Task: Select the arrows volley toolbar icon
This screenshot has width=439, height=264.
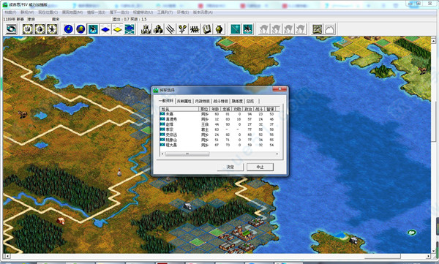Action: 170,29
